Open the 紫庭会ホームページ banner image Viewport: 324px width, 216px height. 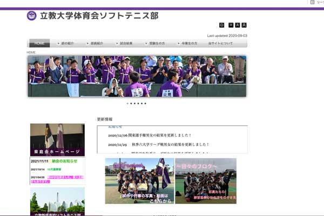(57, 139)
